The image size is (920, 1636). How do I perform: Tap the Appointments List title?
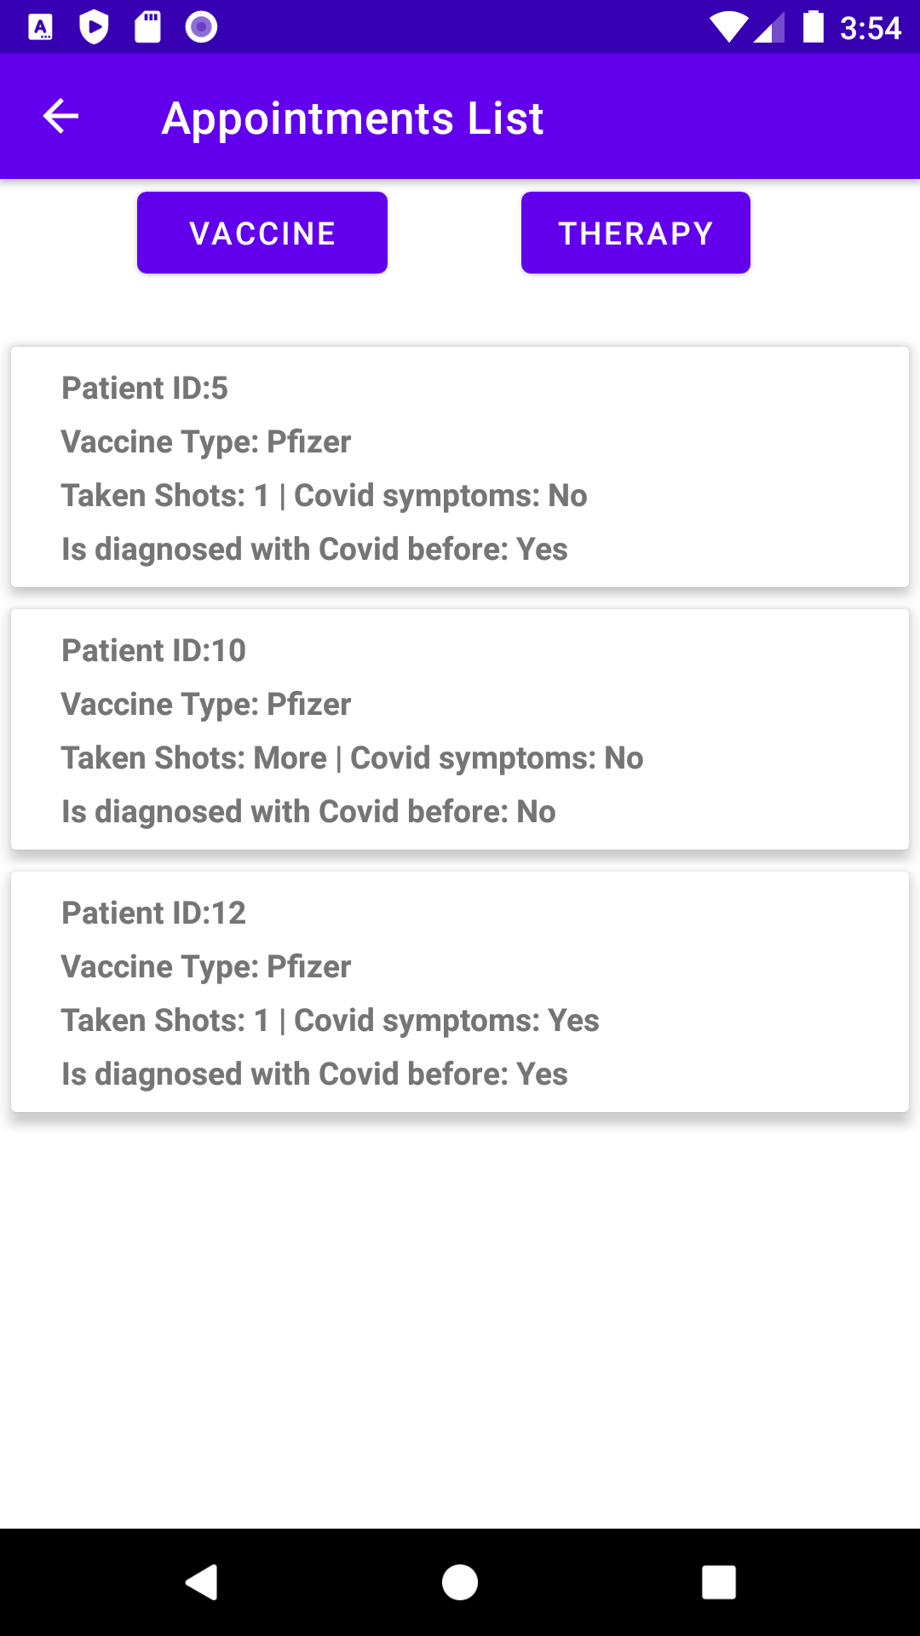[x=353, y=118]
